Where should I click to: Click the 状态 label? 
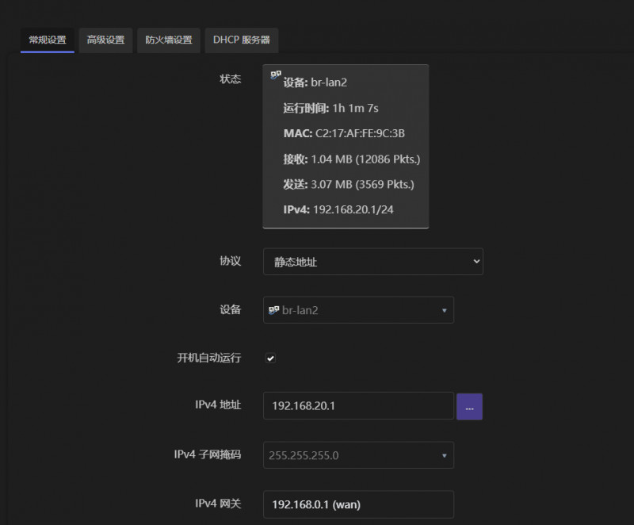tap(230, 79)
